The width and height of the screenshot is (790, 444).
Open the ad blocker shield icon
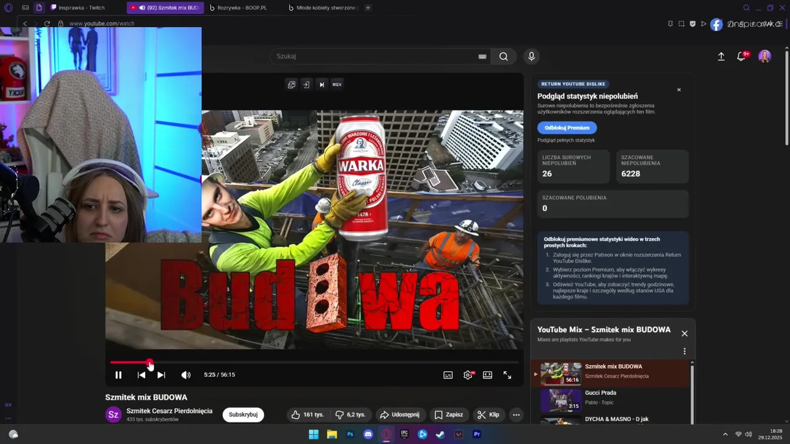pos(692,23)
